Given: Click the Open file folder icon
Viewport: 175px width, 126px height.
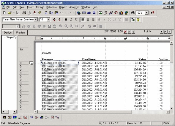Looking at the screenshot, I should click(10, 13).
